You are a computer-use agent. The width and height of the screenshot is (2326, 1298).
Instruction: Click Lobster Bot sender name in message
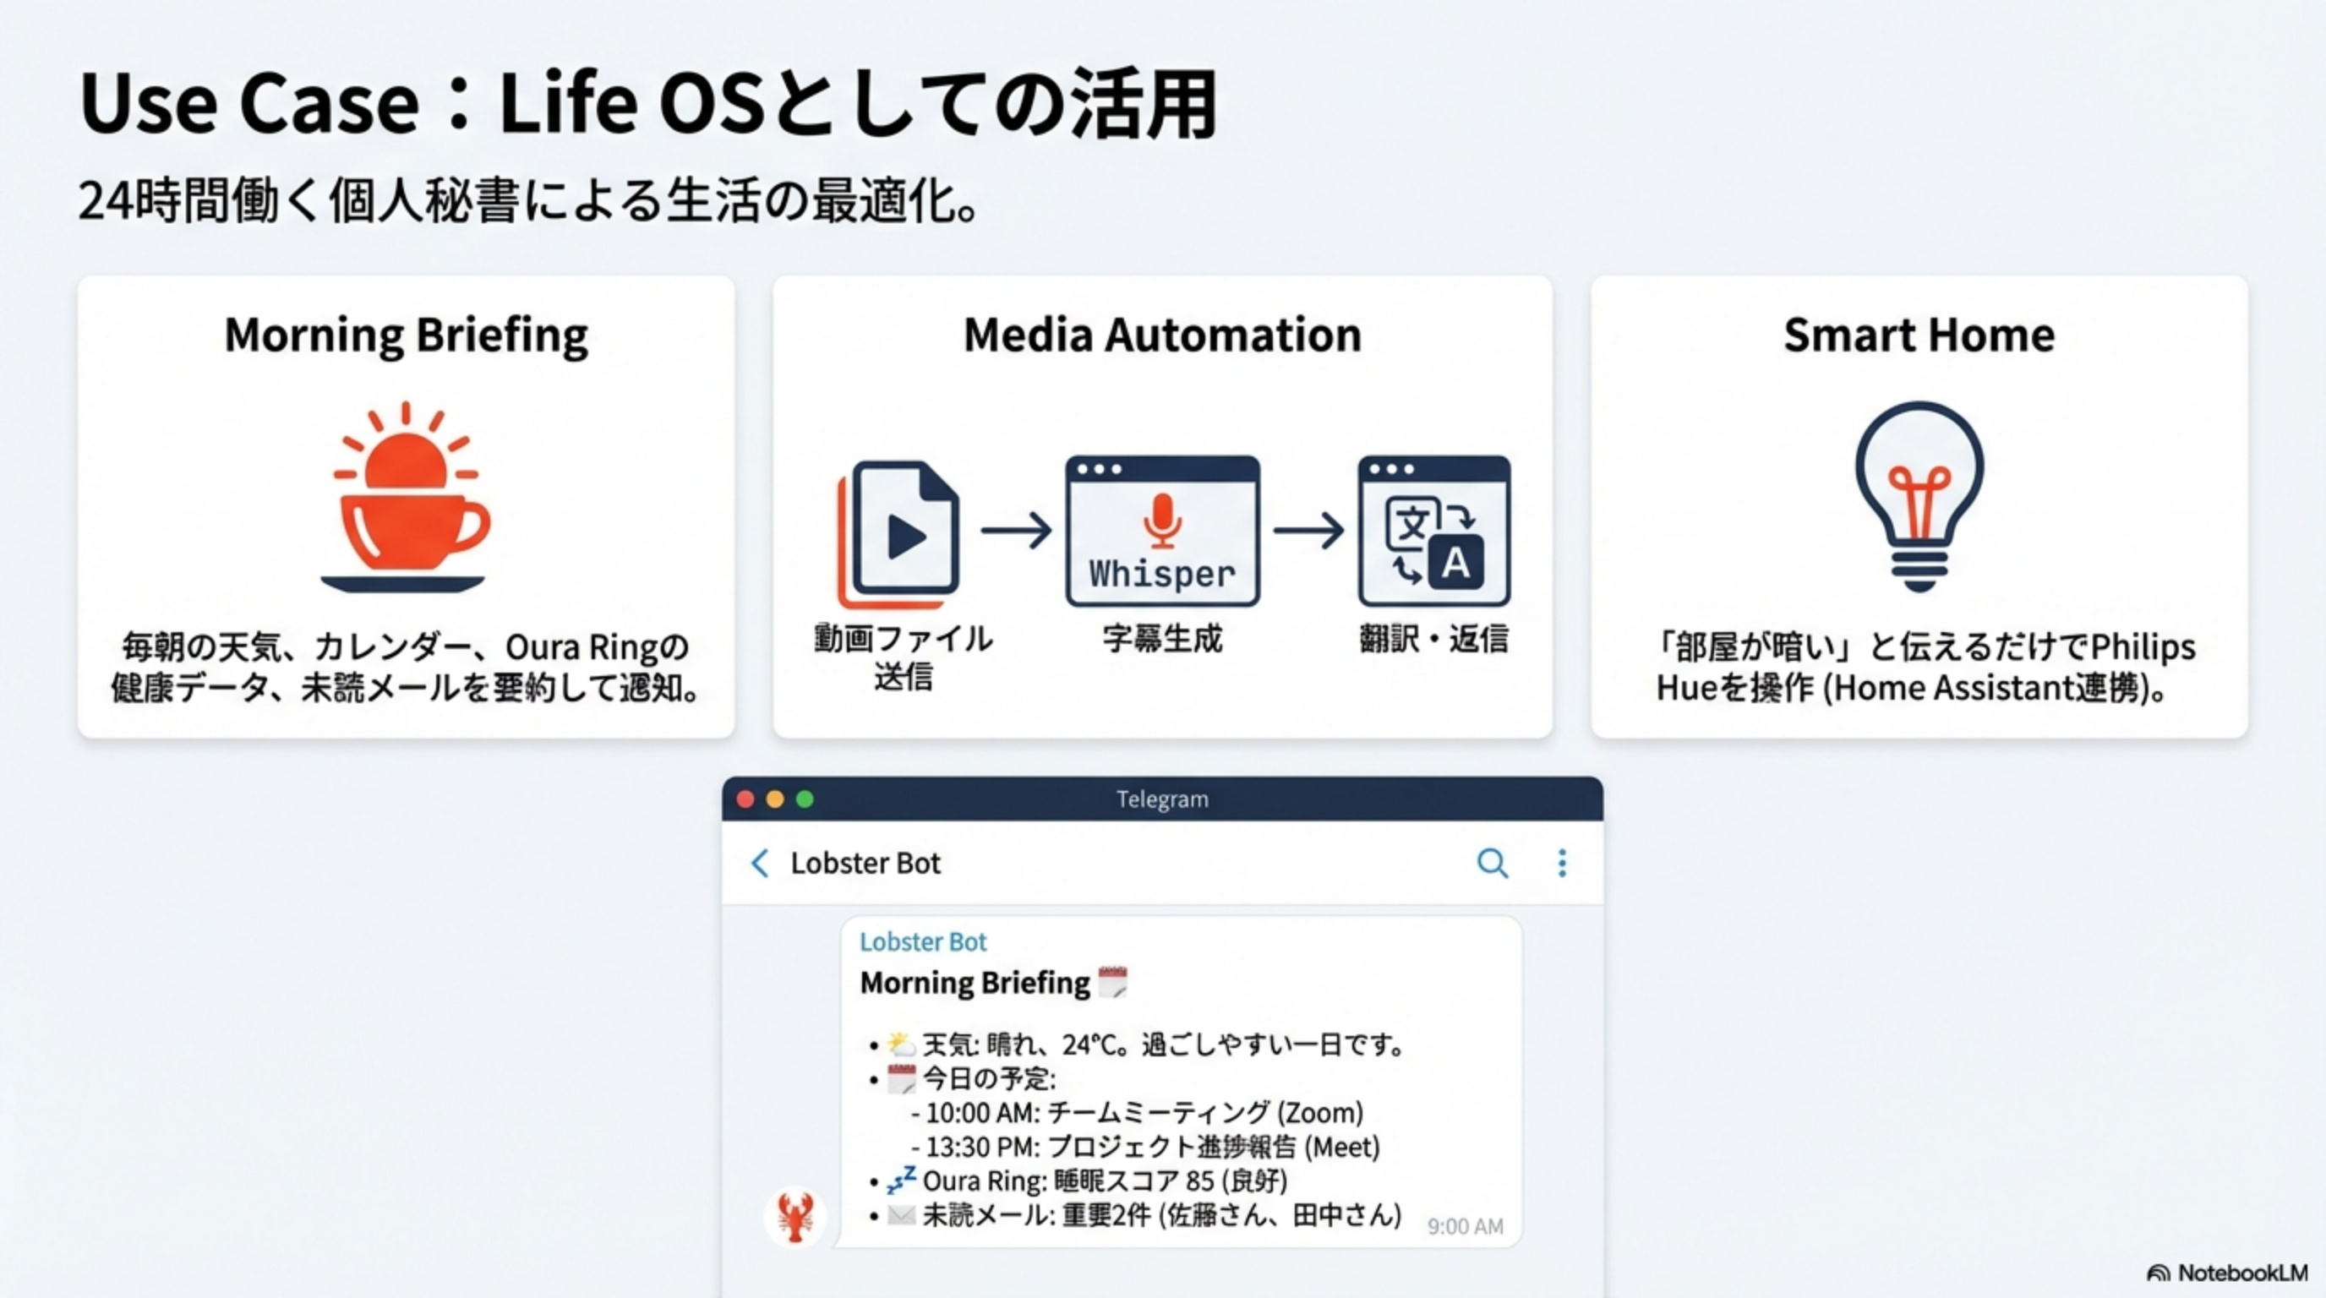[x=922, y=941]
